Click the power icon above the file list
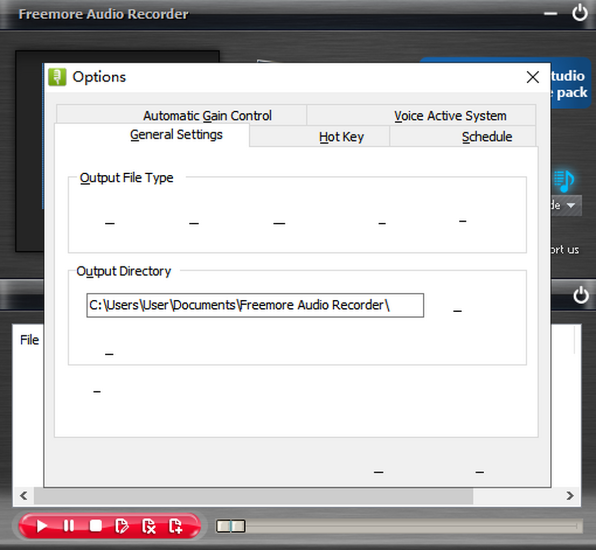Viewport: 596px width, 550px height. (581, 295)
